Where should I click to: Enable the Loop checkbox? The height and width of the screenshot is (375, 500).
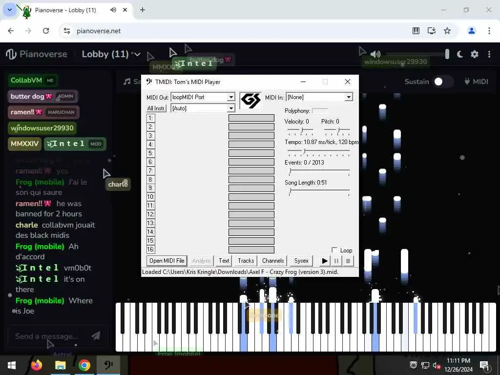[x=334, y=250]
